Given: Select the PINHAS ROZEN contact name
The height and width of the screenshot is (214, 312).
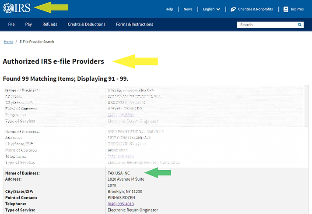Looking at the screenshot, I should [x=121, y=198].
